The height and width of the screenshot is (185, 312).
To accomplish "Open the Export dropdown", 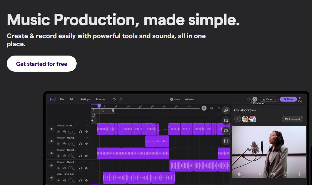I will click(x=269, y=99).
